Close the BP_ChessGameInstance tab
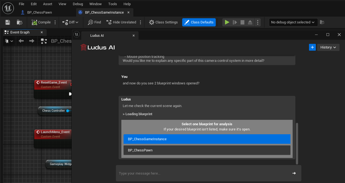This screenshot has height=183, width=345. [x=128, y=13]
